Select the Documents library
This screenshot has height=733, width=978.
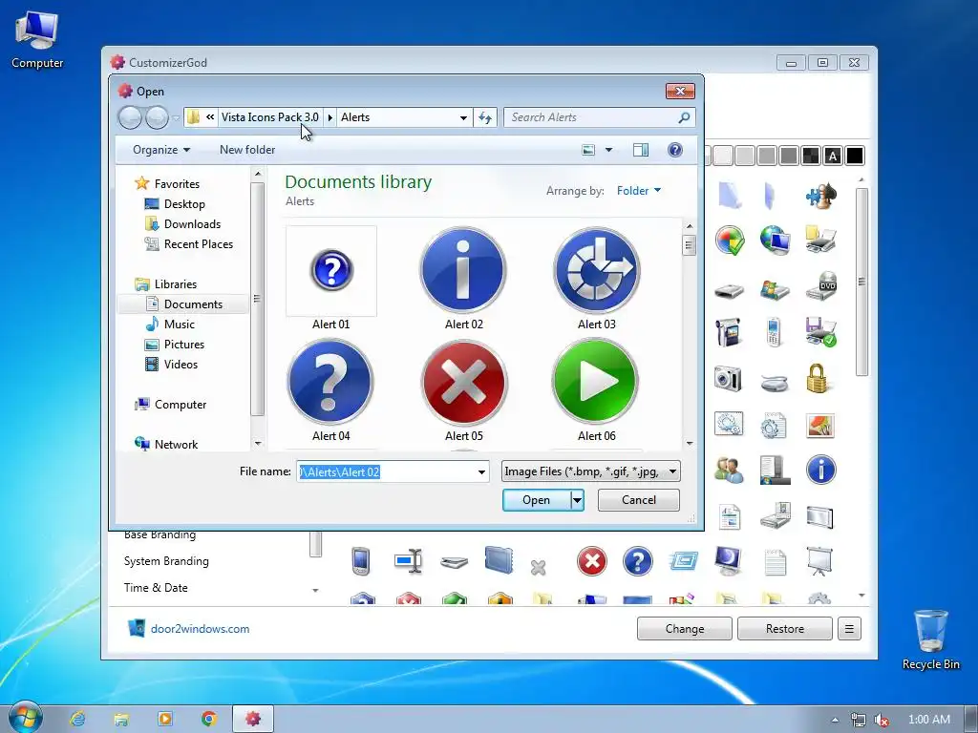coord(193,304)
